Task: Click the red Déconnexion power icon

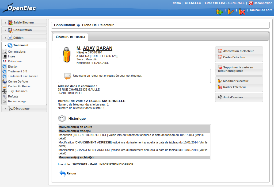Action: pos(250,3)
